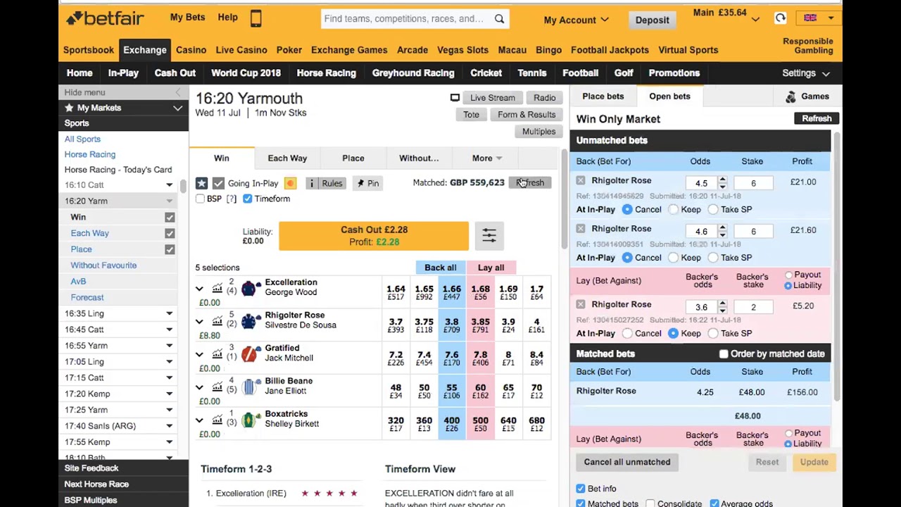Click the Lay all button
The height and width of the screenshot is (507, 901).
coord(491,268)
